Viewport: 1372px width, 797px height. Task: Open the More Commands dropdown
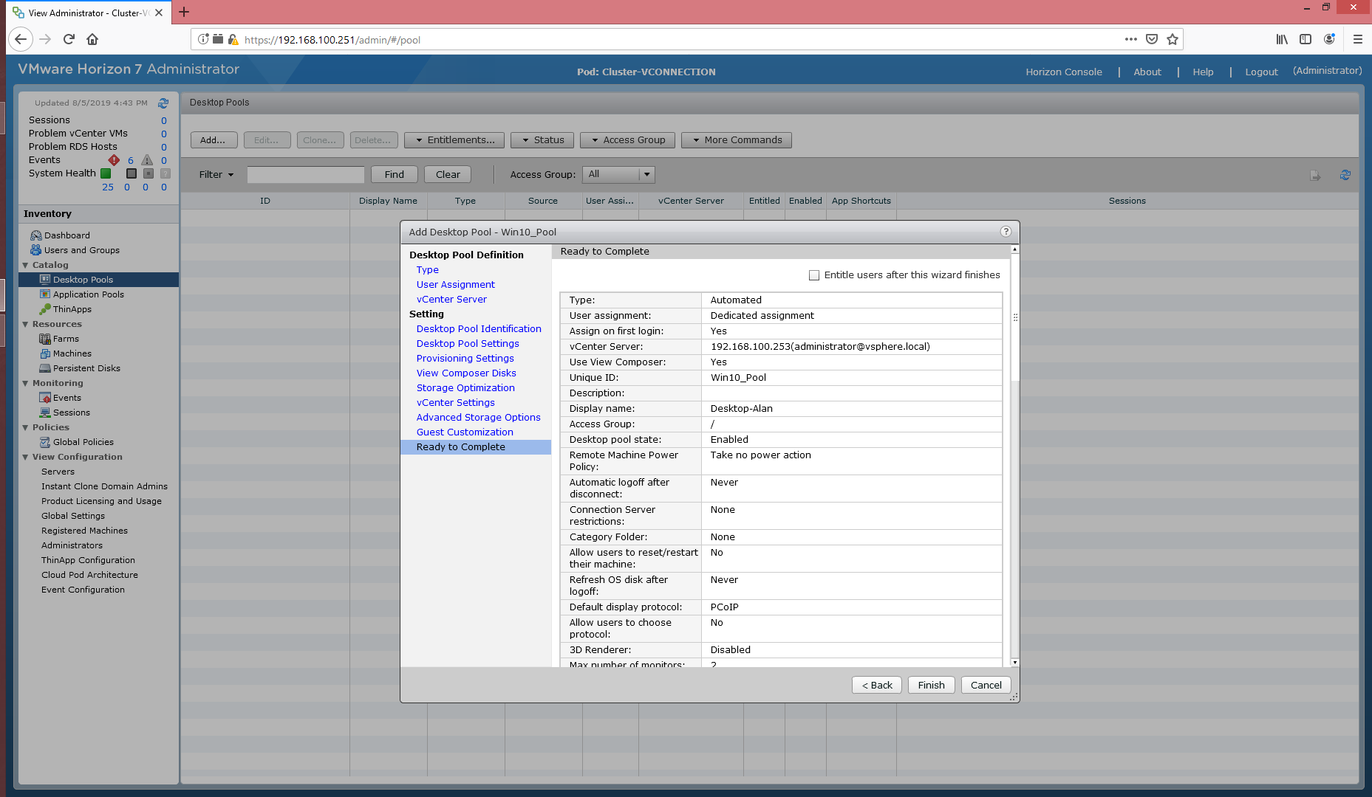pyautogui.click(x=736, y=140)
